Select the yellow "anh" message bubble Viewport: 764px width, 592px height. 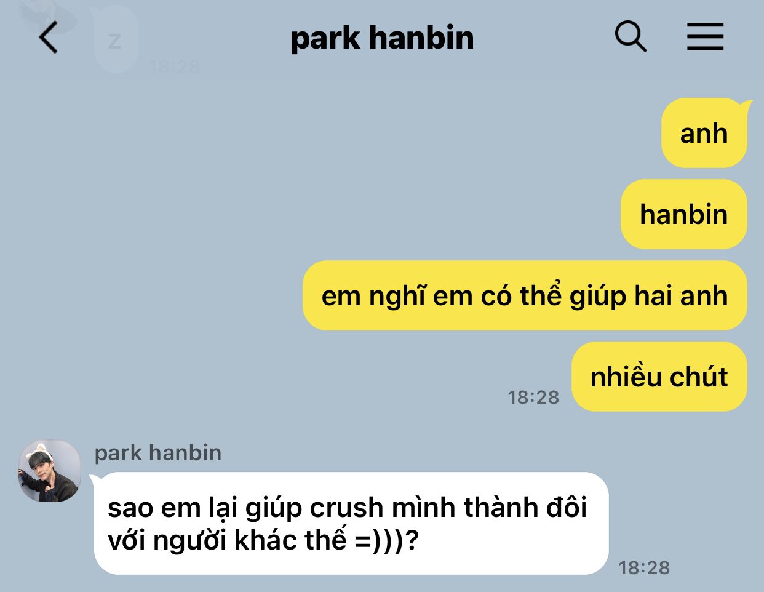(x=704, y=133)
